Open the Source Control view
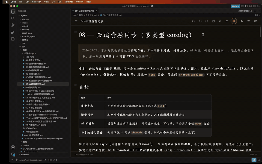Image resolution: width=262 pixels, height=164 pixels. [13, 25]
